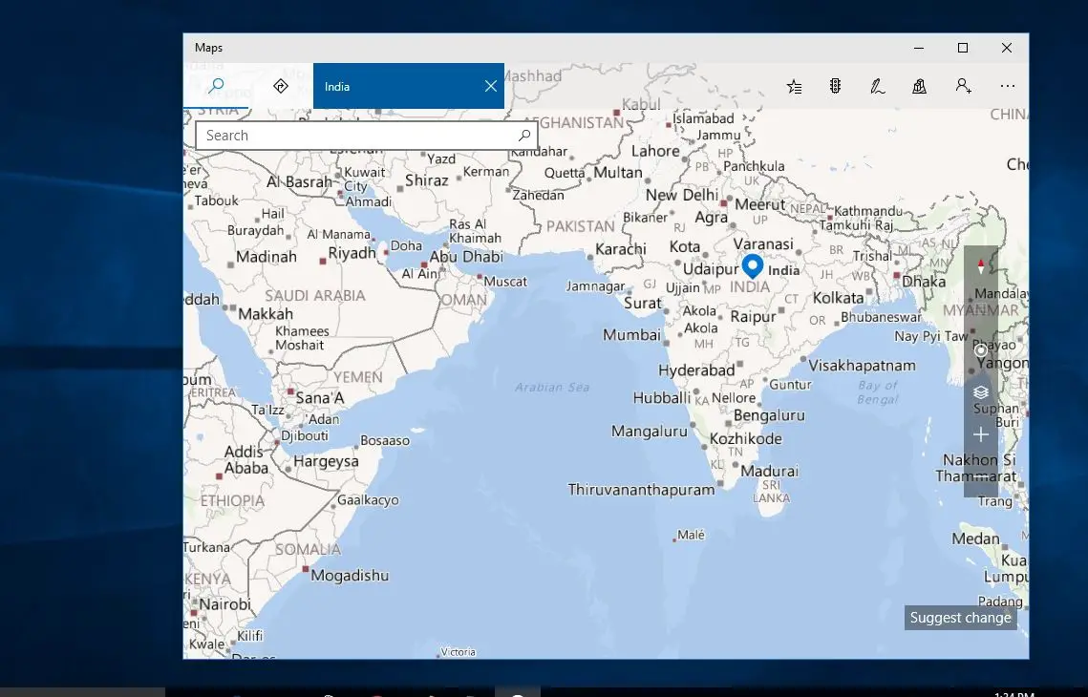
Task: Open Saved places favorites icon
Action: (x=794, y=86)
